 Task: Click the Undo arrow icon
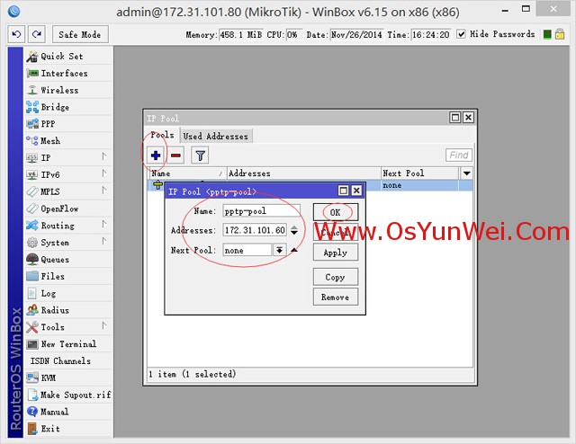[16, 34]
